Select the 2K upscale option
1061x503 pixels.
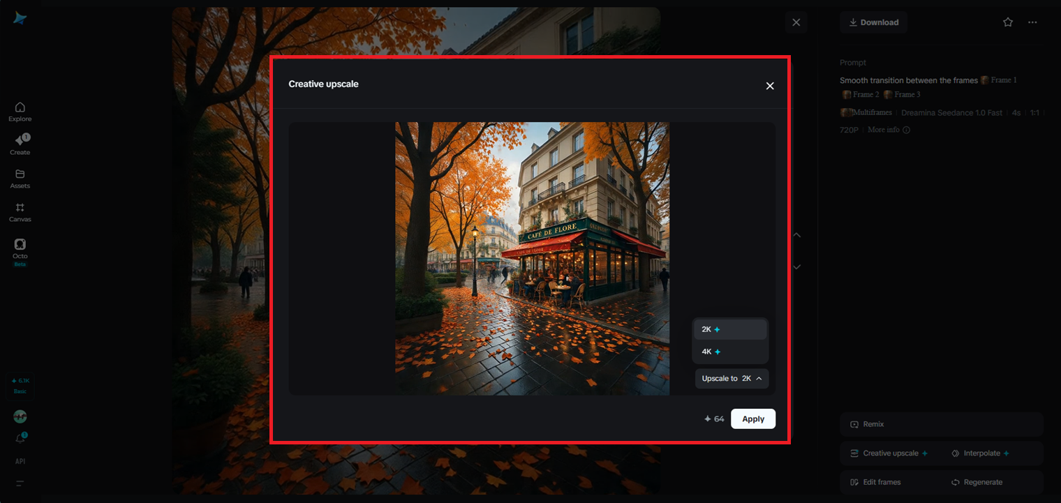point(730,329)
